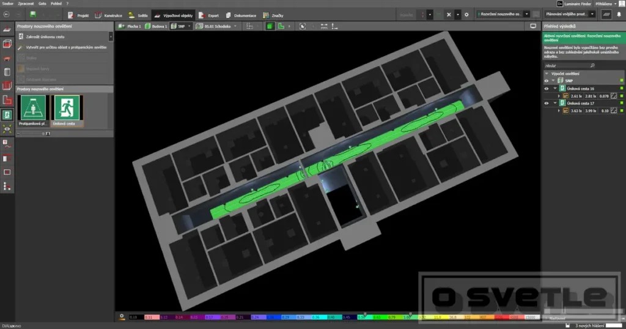Image resolution: width=626 pixels, height=329 pixels.
Task: Select the red table work plane tool
Action: point(7,58)
